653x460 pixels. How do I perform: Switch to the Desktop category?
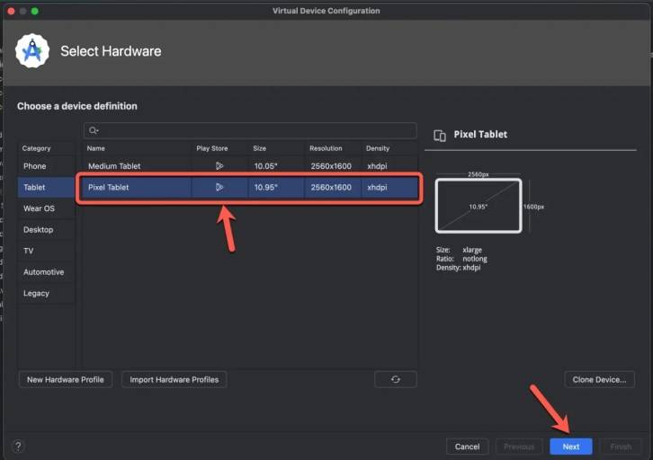click(x=39, y=230)
